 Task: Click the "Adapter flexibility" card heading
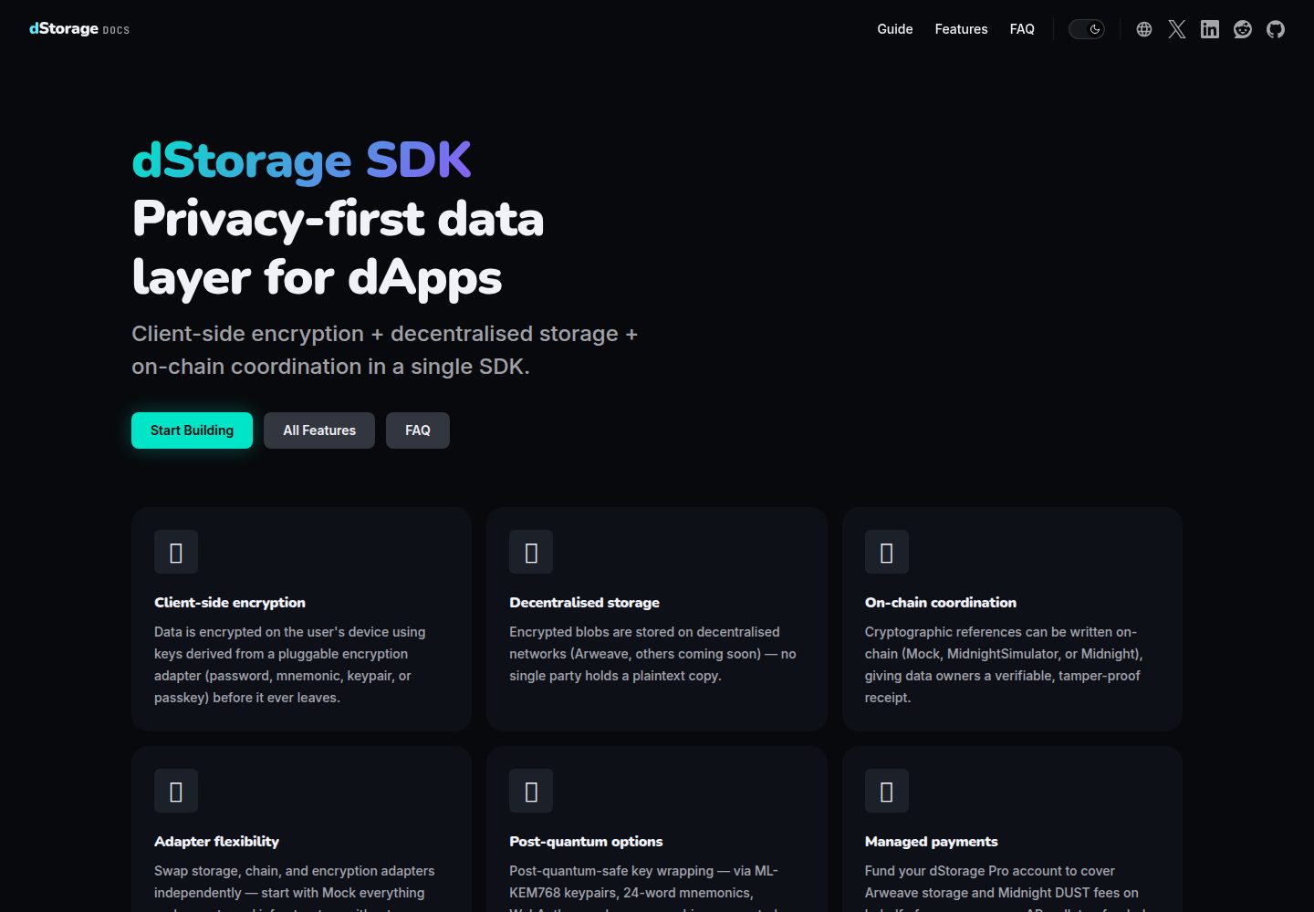pyautogui.click(x=216, y=842)
